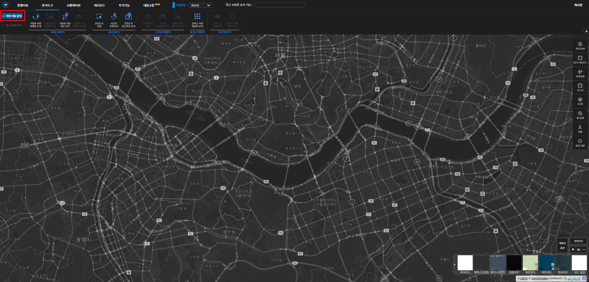The height and width of the screenshot is (282, 589).
Task: Click the 전국보기 button
Action: click(x=578, y=241)
